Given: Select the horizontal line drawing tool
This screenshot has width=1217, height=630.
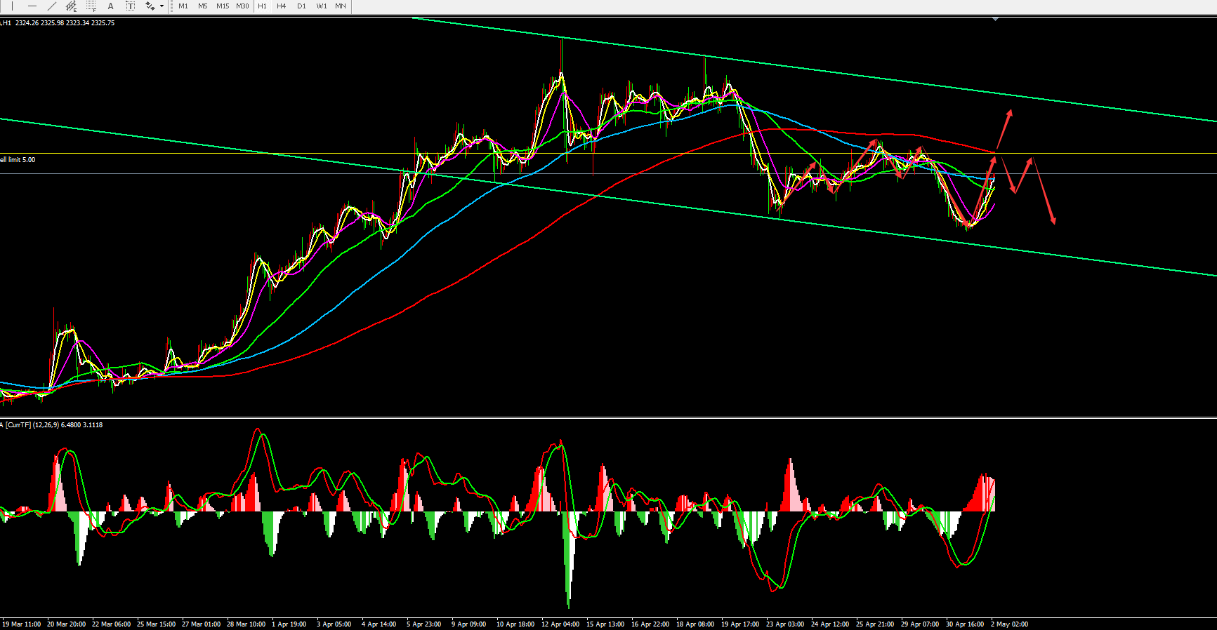Looking at the screenshot, I should 32,6.
